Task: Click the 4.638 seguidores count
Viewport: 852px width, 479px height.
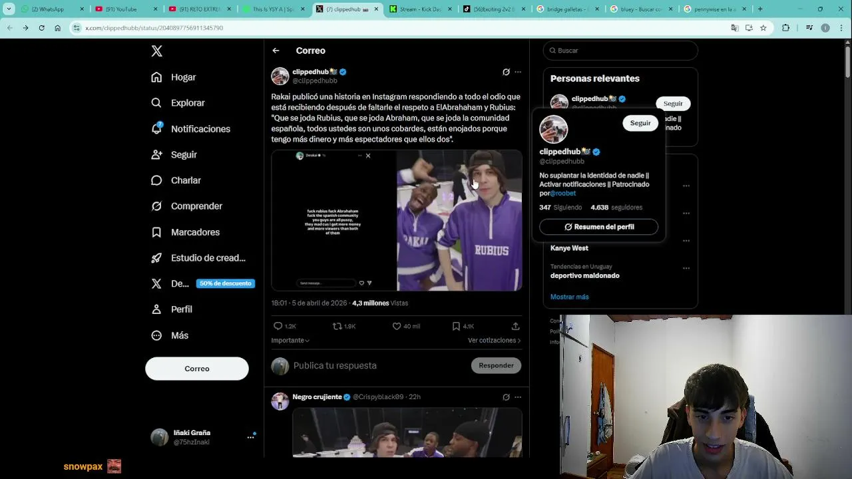Action: point(616,208)
